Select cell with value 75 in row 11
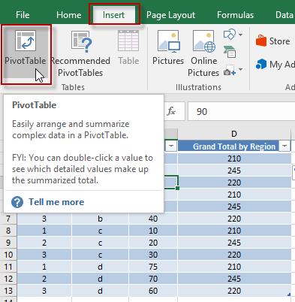This screenshot has height=302, width=295. click(153, 267)
